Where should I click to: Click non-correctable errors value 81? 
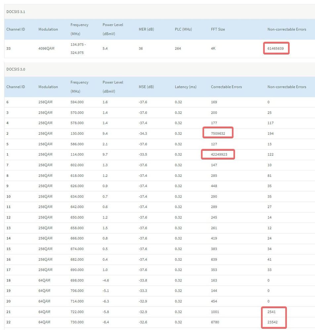(x=269, y=175)
